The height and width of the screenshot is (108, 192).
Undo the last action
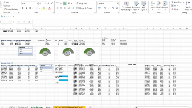pos(2,16)
